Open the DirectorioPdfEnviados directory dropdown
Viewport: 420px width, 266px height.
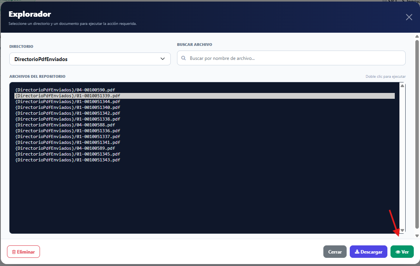[x=90, y=59]
